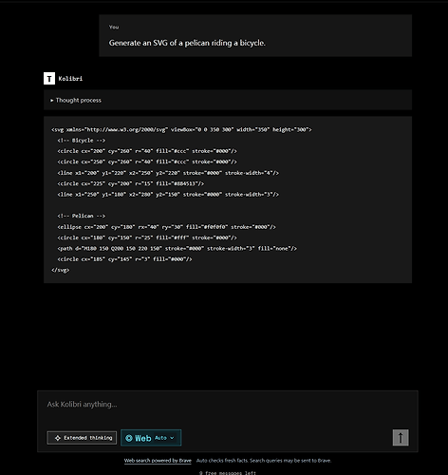Click the '<!-- Pelican -->' comment line
This screenshot has width=448, height=475.
82,216
